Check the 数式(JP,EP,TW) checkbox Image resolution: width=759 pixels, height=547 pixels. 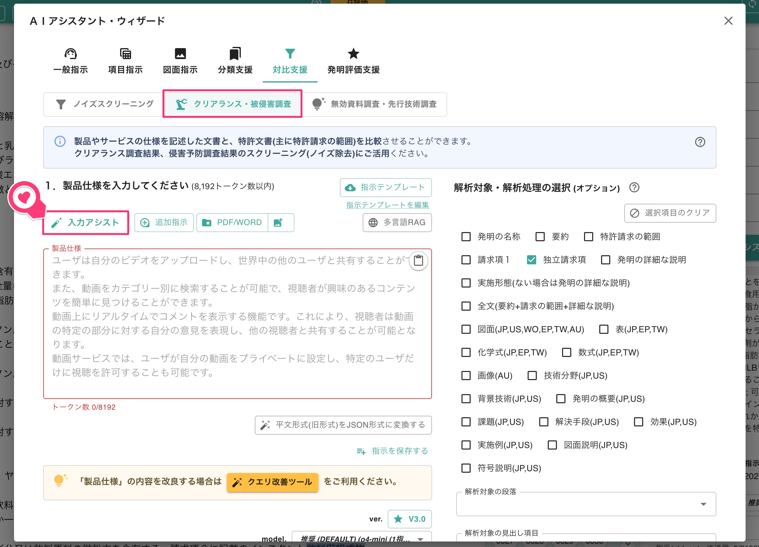(567, 352)
